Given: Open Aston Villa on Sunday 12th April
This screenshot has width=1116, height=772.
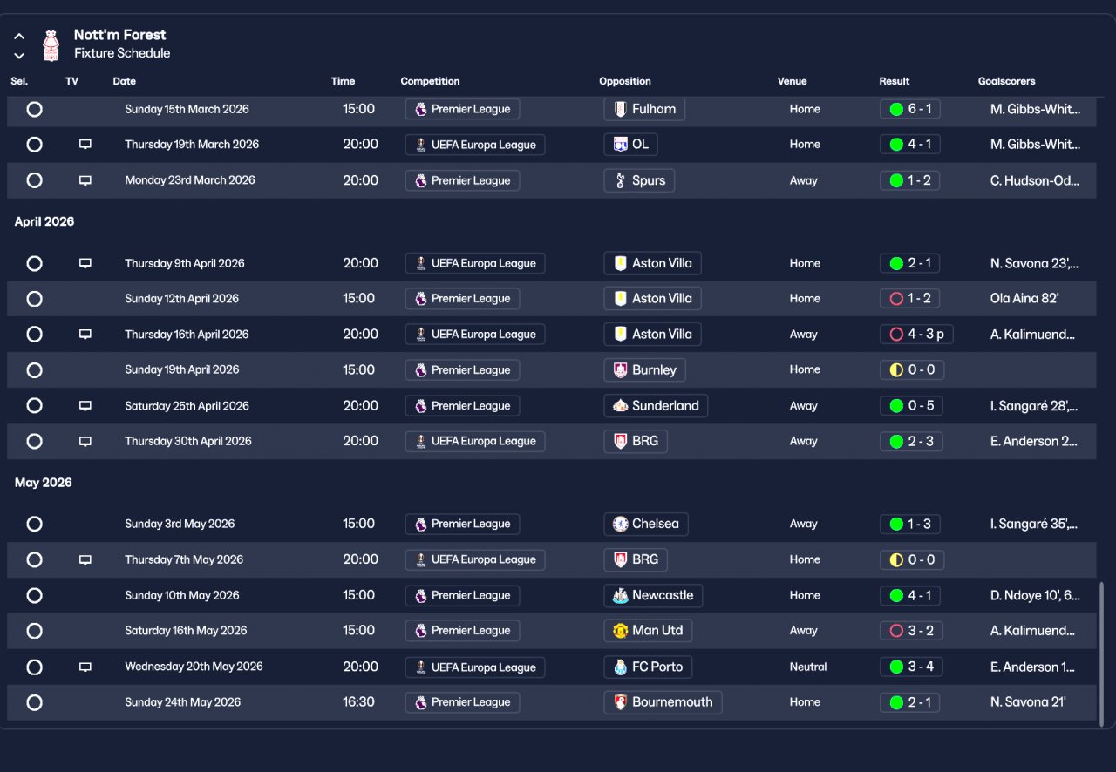Looking at the screenshot, I should [x=652, y=299].
